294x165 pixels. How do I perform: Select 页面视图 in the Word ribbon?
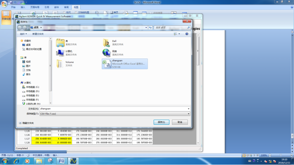click(x=6, y=17)
